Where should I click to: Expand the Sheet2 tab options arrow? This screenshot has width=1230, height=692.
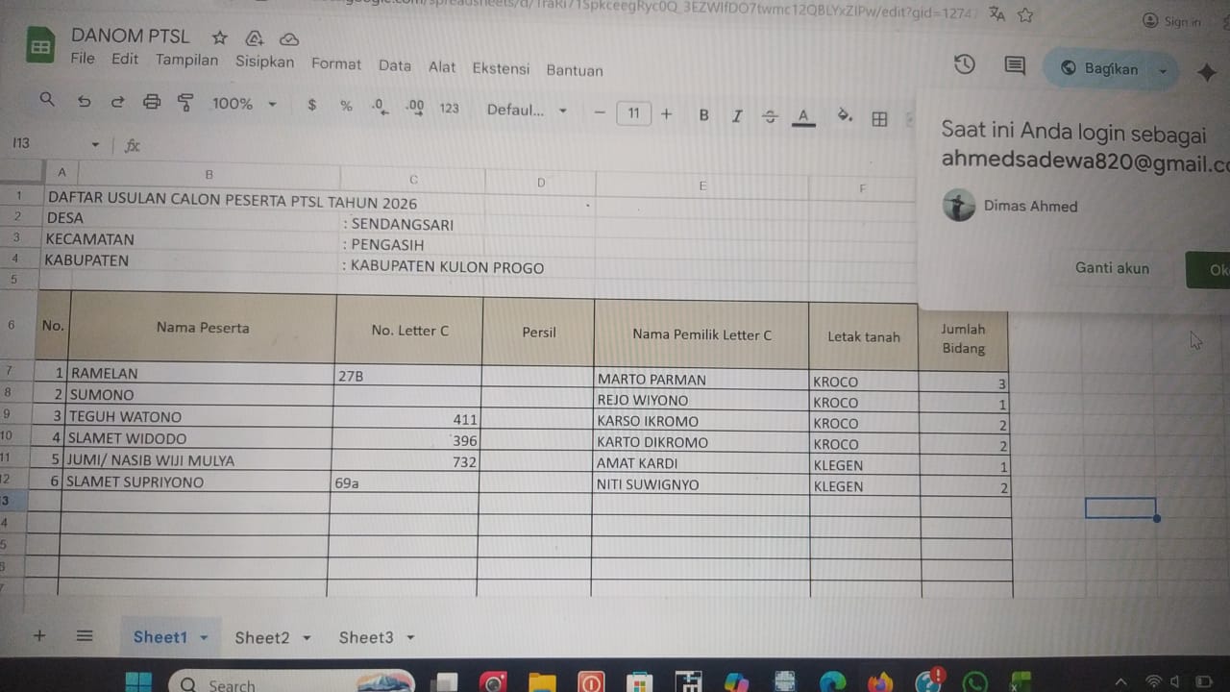pos(307,638)
